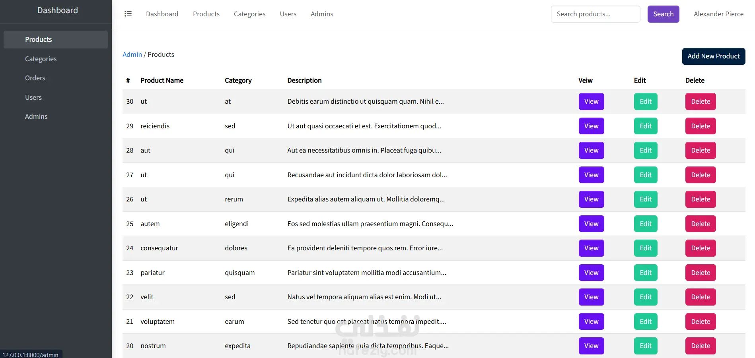View product 23 pariatur
Image resolution: width=755 pixels, height=358 pixels.
pos(591,273)
